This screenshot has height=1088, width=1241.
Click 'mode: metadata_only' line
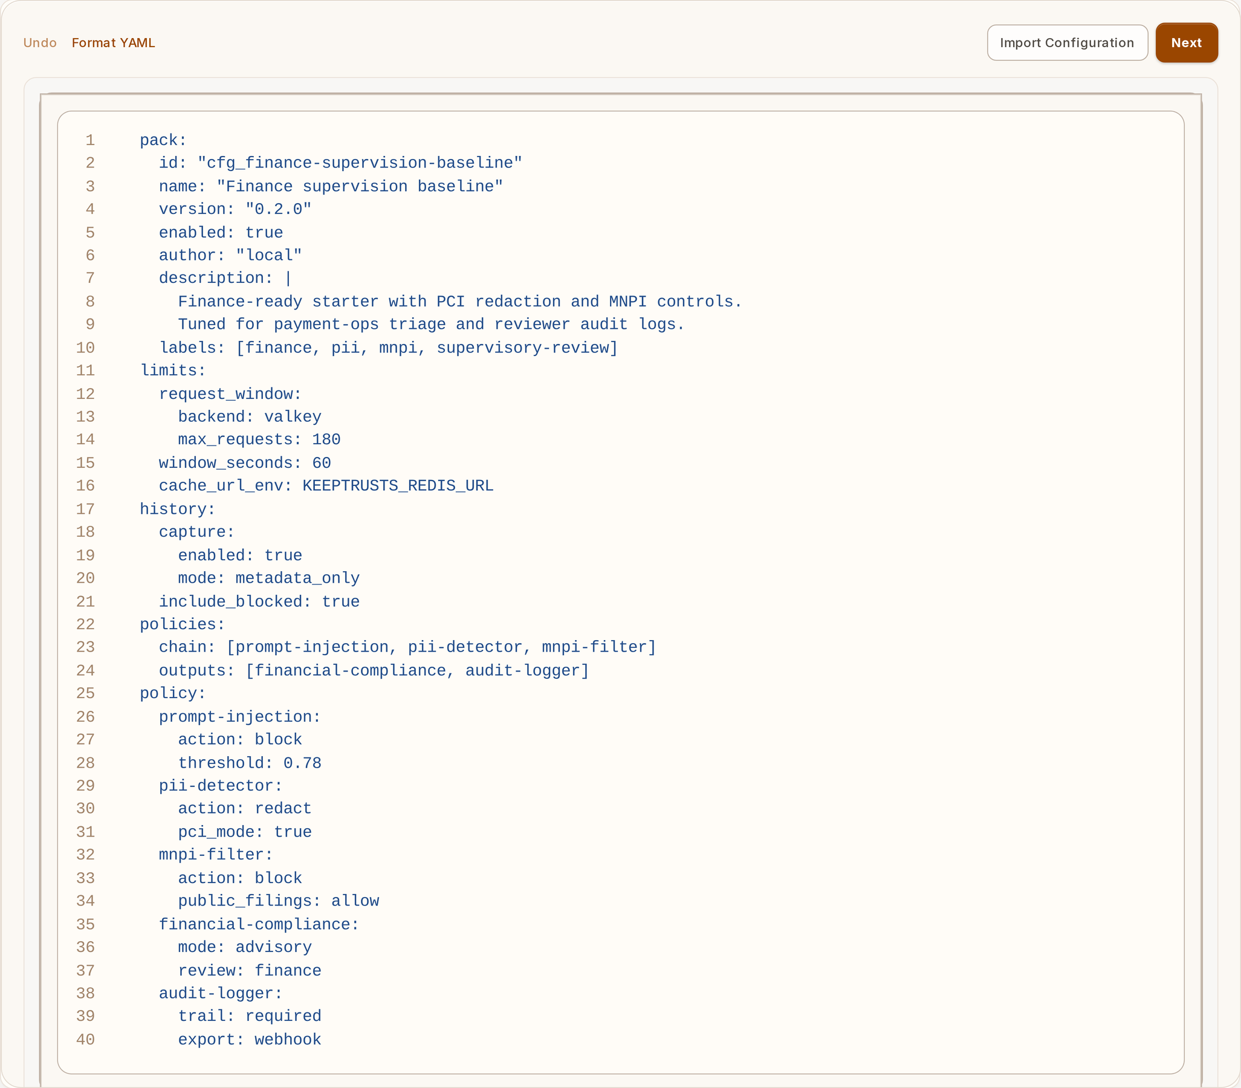click(268, 578)
